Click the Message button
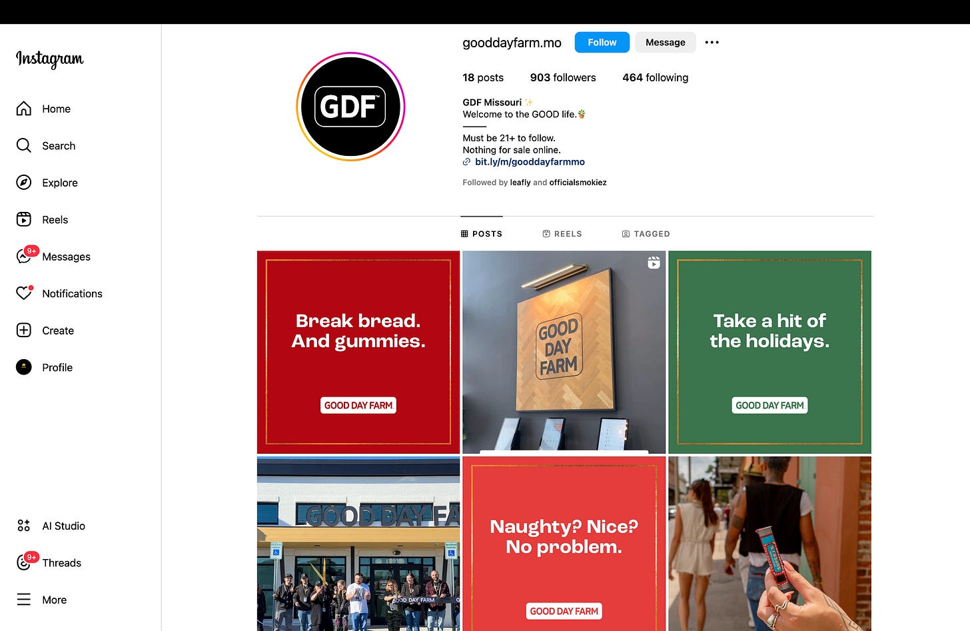Image resolution: width=970 pixels, height=631 pixels. coord(665,42)
